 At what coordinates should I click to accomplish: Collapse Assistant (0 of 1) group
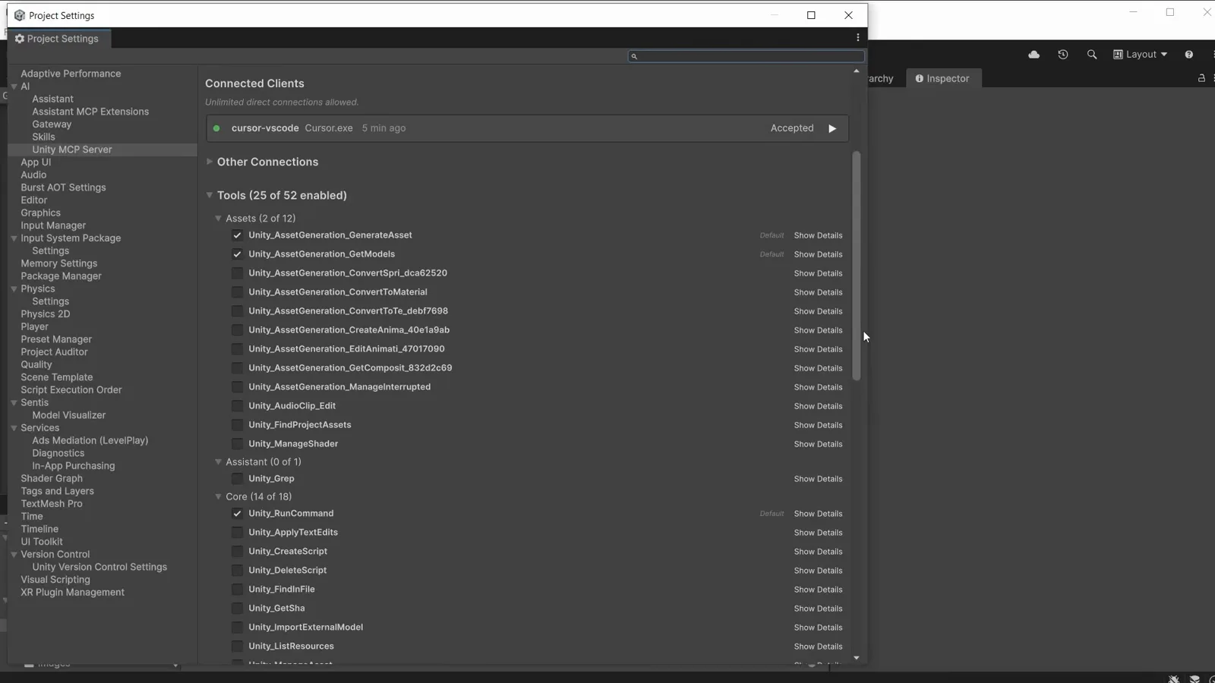click(218, 462)
